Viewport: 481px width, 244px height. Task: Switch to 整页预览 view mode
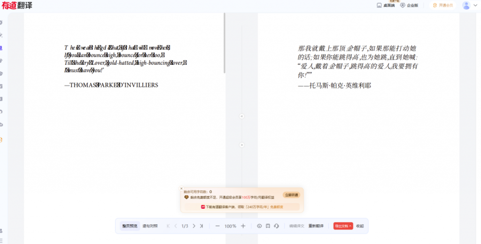130,226
